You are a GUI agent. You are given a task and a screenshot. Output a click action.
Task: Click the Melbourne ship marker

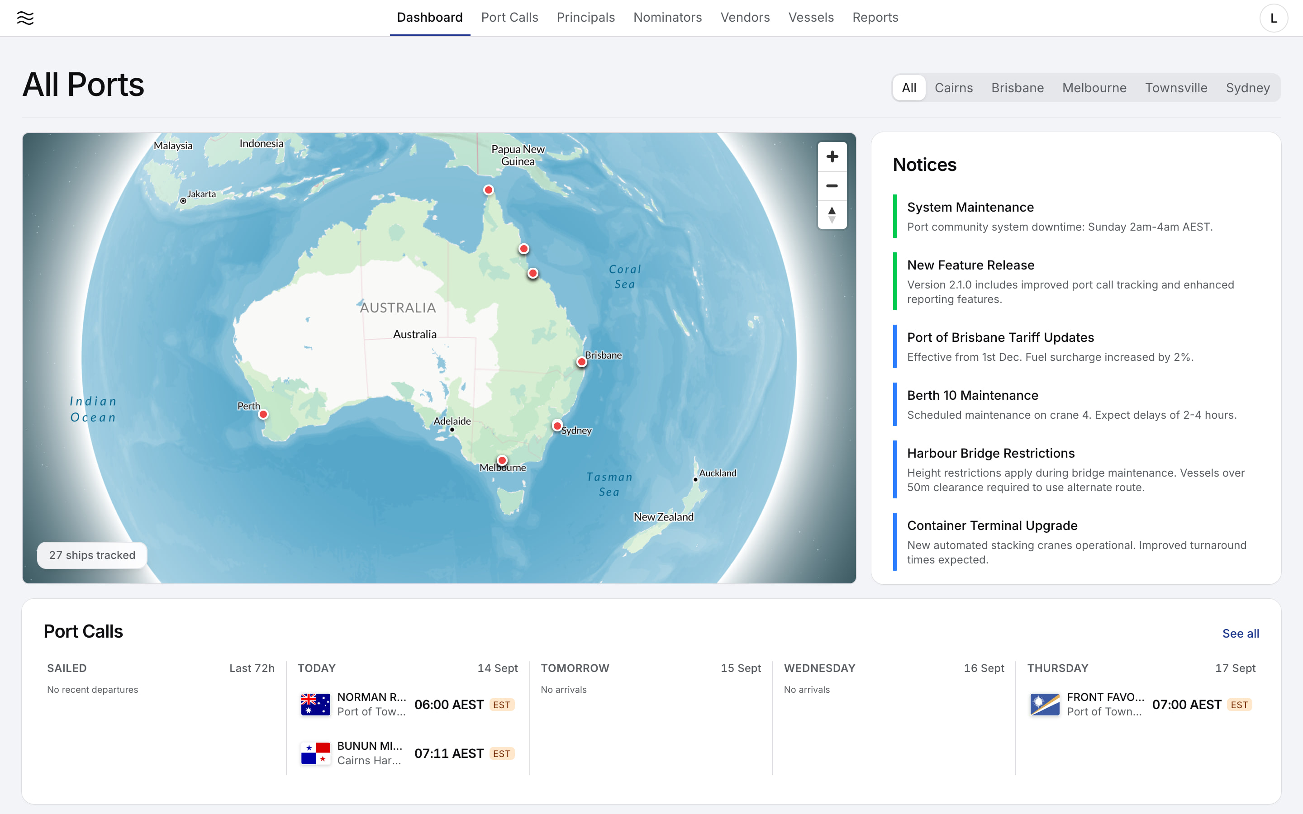tap(502, 460)
